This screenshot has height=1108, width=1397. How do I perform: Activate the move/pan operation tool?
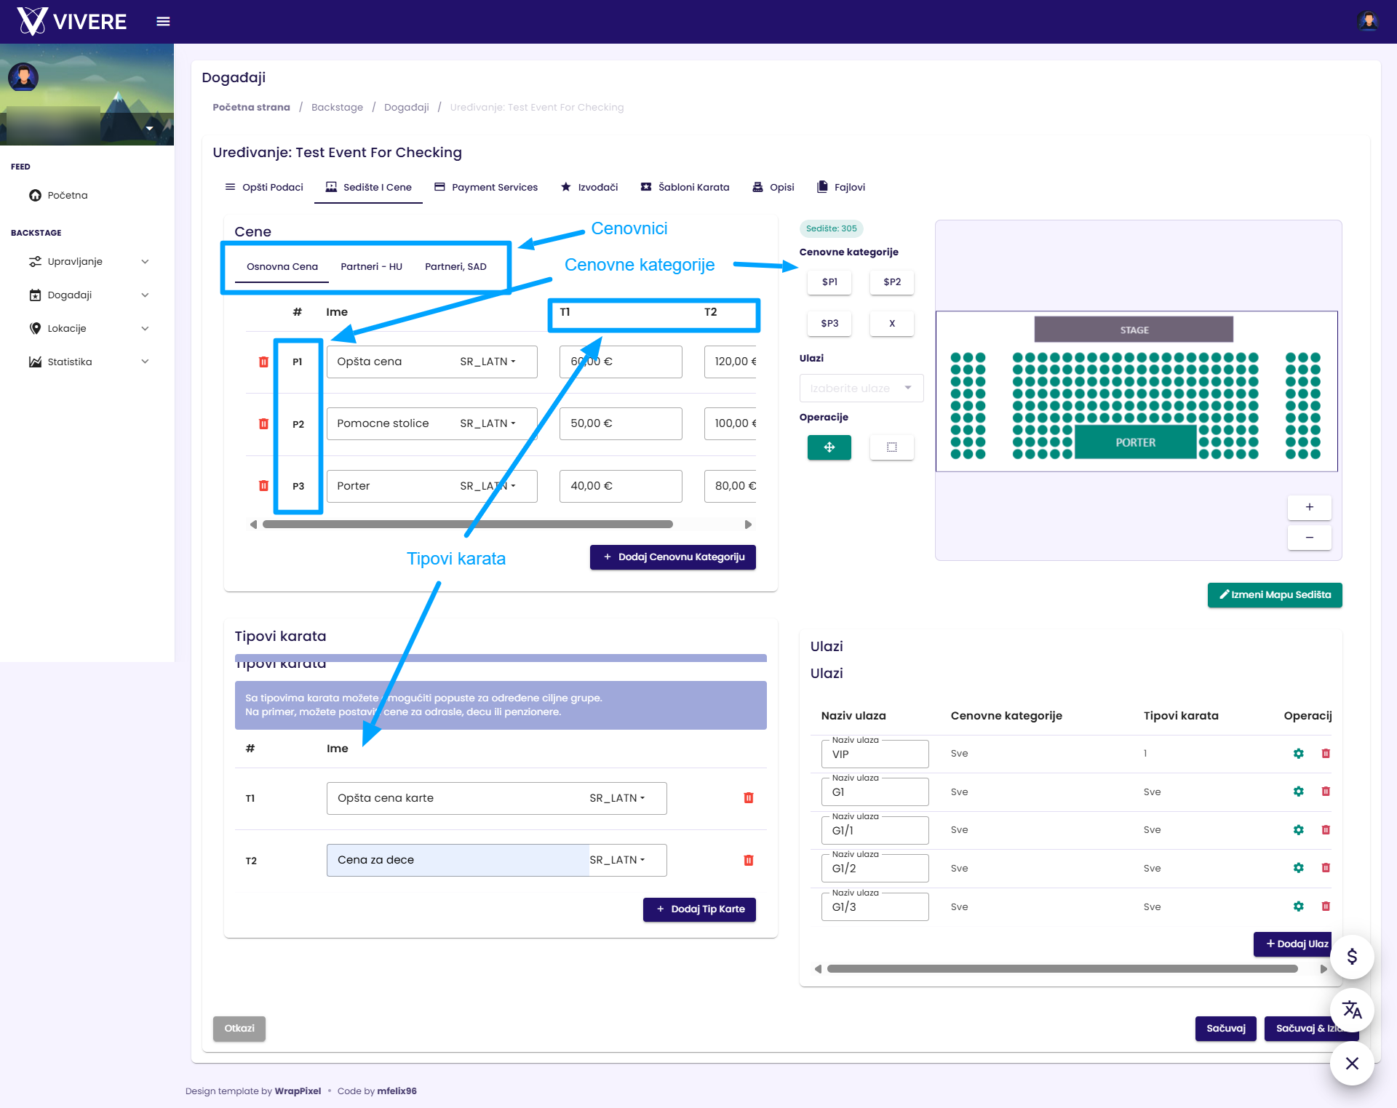point(829,447)
